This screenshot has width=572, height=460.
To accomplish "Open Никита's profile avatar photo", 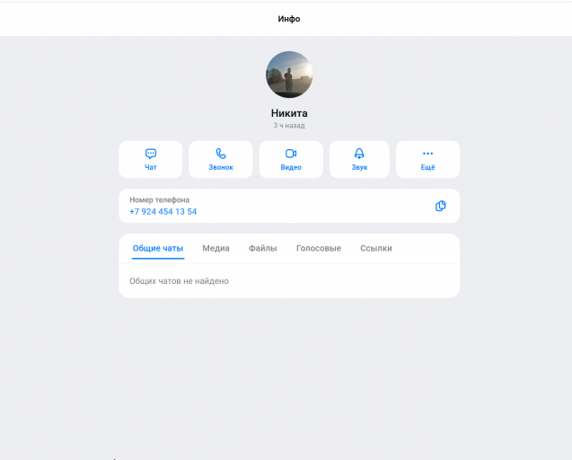I will (x=289, y=75).
